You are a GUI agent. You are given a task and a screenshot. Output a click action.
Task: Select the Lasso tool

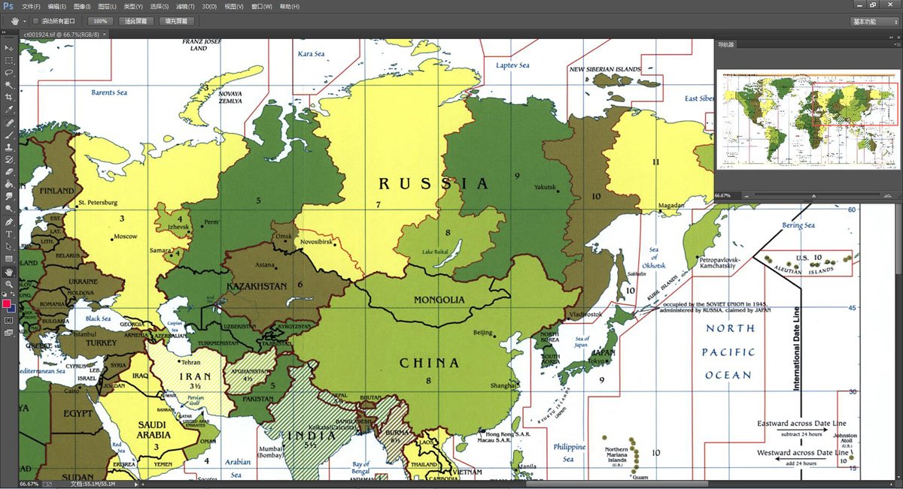tap(9, 72)
